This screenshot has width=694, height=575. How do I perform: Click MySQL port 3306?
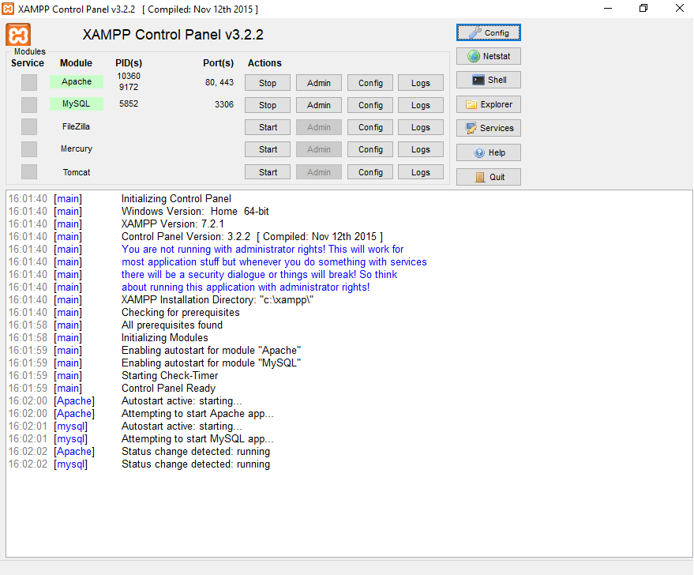tap(224, 104)
